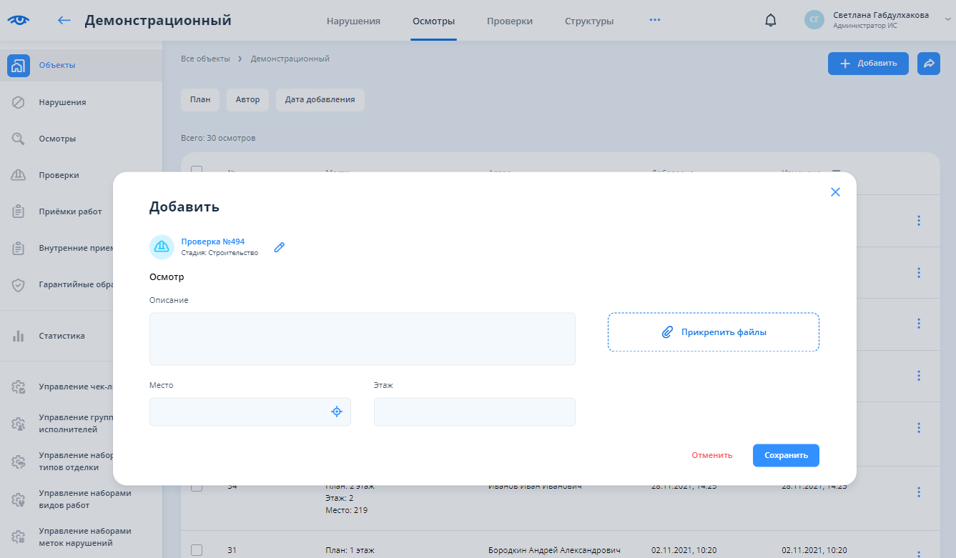Viewport: 956px width, 558px height.
Task: Click the back arrow beside Демонстрационный
Action: (64, 20)
